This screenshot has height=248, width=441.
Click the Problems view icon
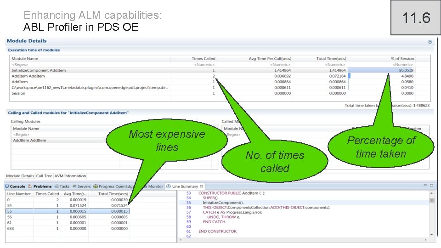[30, 186]
